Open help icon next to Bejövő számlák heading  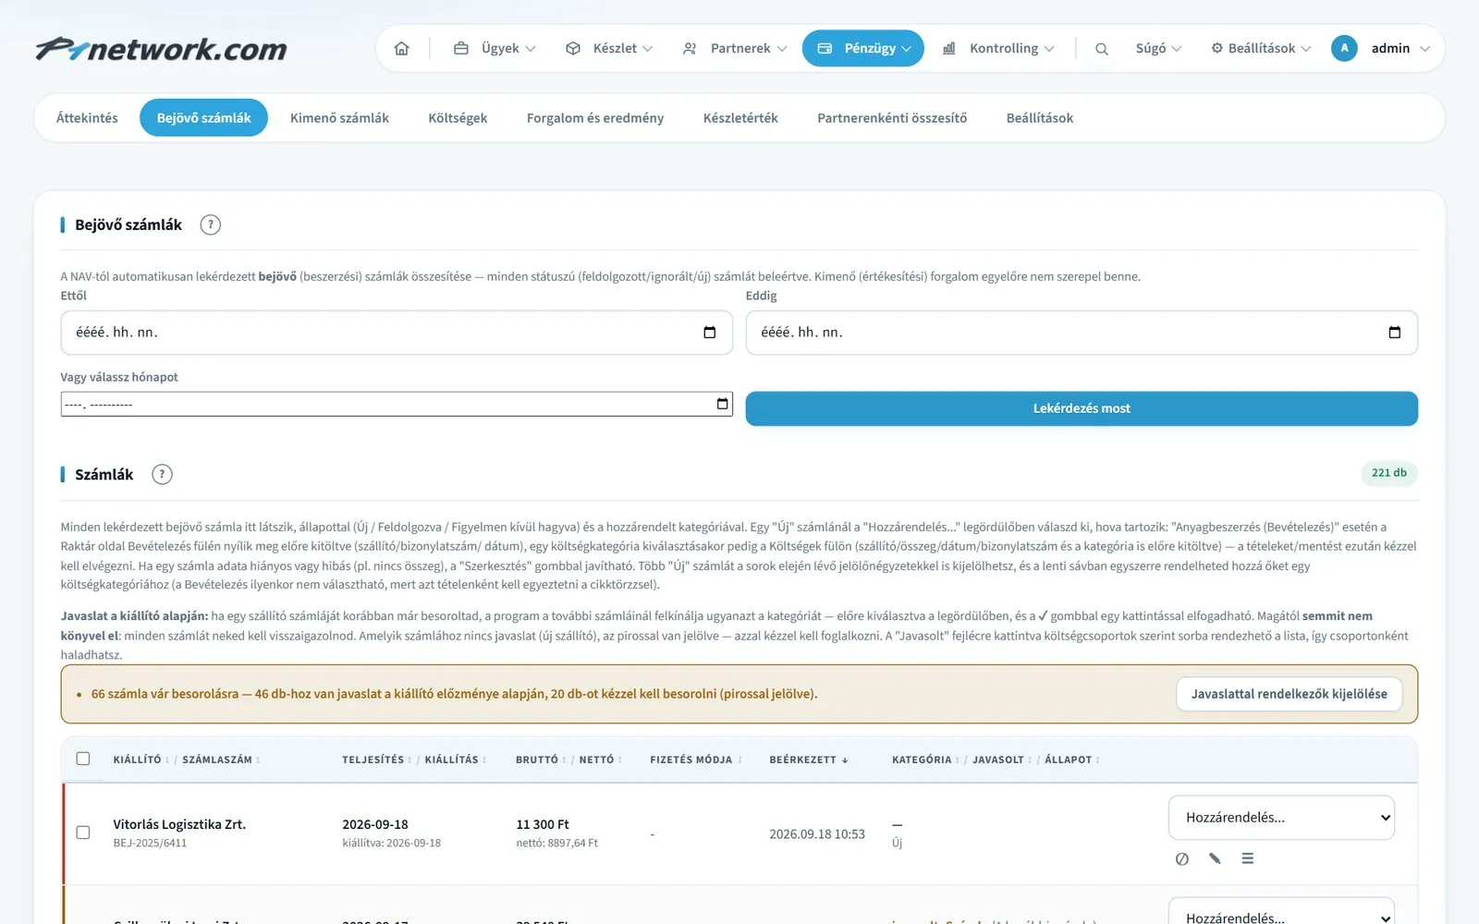(x=211, y=225)
